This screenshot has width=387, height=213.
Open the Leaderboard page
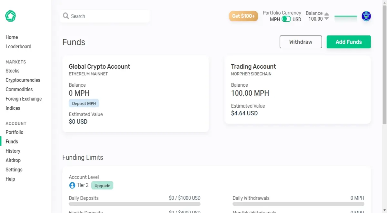(18, 47)
